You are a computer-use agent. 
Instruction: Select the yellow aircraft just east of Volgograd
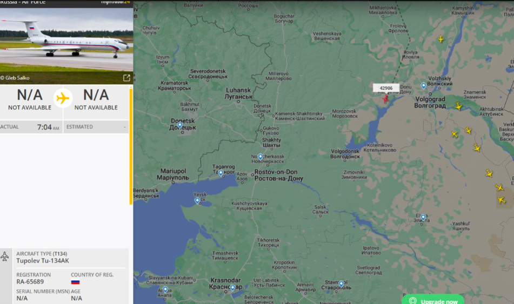coord(458,106)
